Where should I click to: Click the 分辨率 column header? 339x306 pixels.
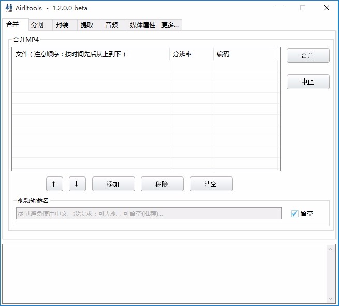(192, 54)
